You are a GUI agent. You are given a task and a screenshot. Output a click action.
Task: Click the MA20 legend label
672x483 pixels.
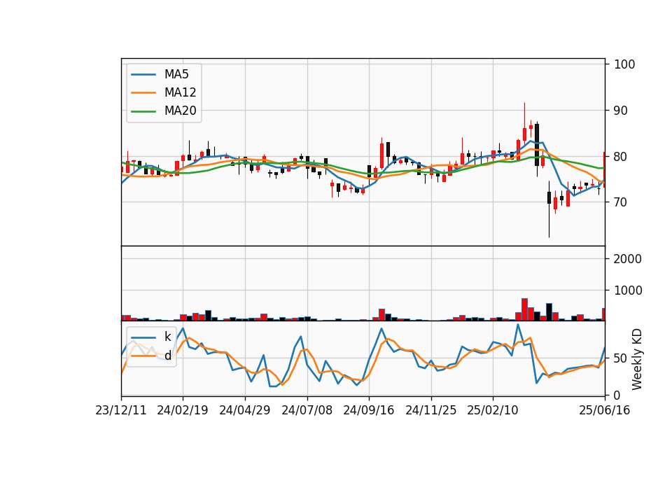[180, 111]
